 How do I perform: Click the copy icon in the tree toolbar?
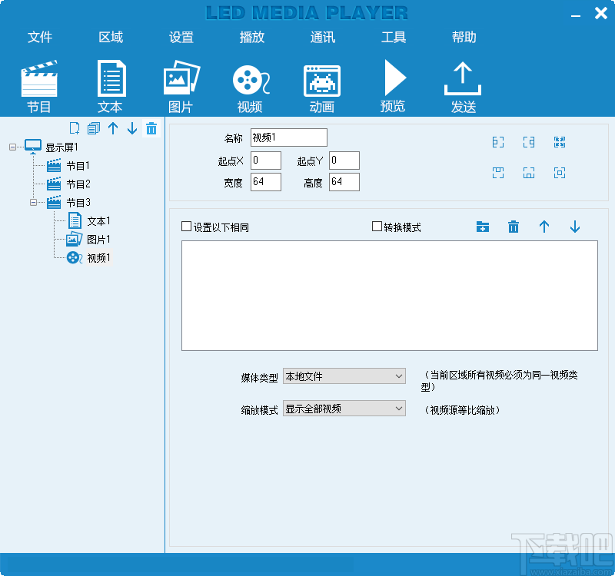click(93, 128)
